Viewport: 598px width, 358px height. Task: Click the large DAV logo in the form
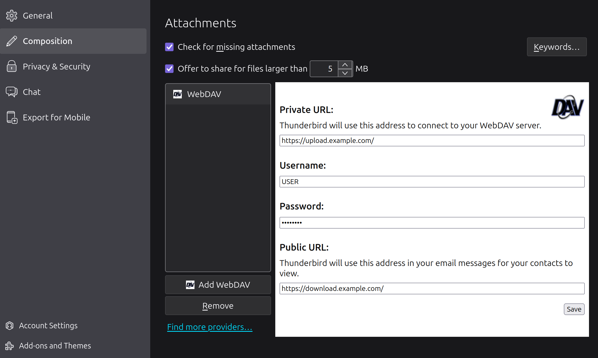pyautogui.click(x=567, y=107)
